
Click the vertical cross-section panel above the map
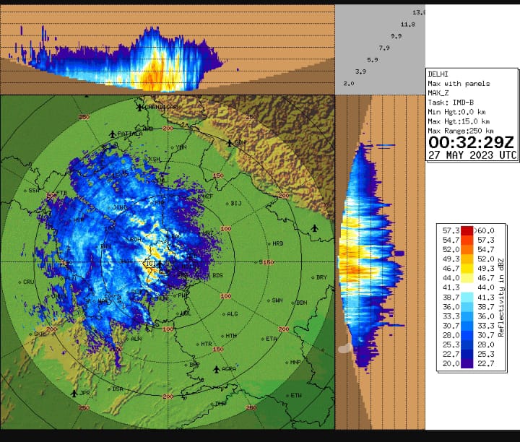(x=167, y=50)
